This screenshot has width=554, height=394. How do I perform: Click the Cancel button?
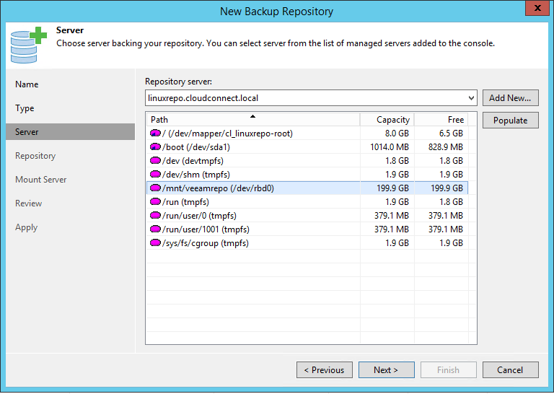(x=511, y=370)
